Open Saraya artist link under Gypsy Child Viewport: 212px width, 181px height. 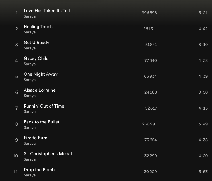tap(29, 64)
